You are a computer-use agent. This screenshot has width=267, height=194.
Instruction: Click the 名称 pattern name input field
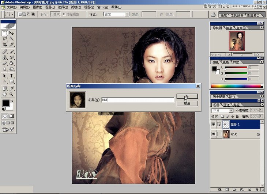click(138, 100)
